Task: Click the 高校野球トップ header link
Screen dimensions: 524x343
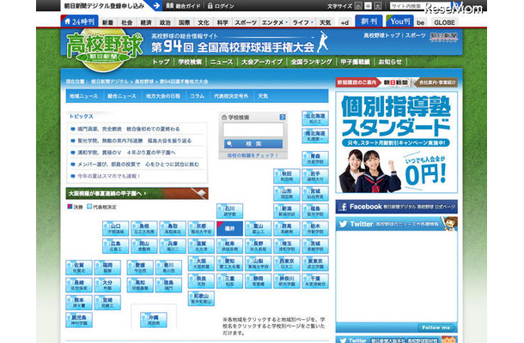Action: tap(381, 35)
